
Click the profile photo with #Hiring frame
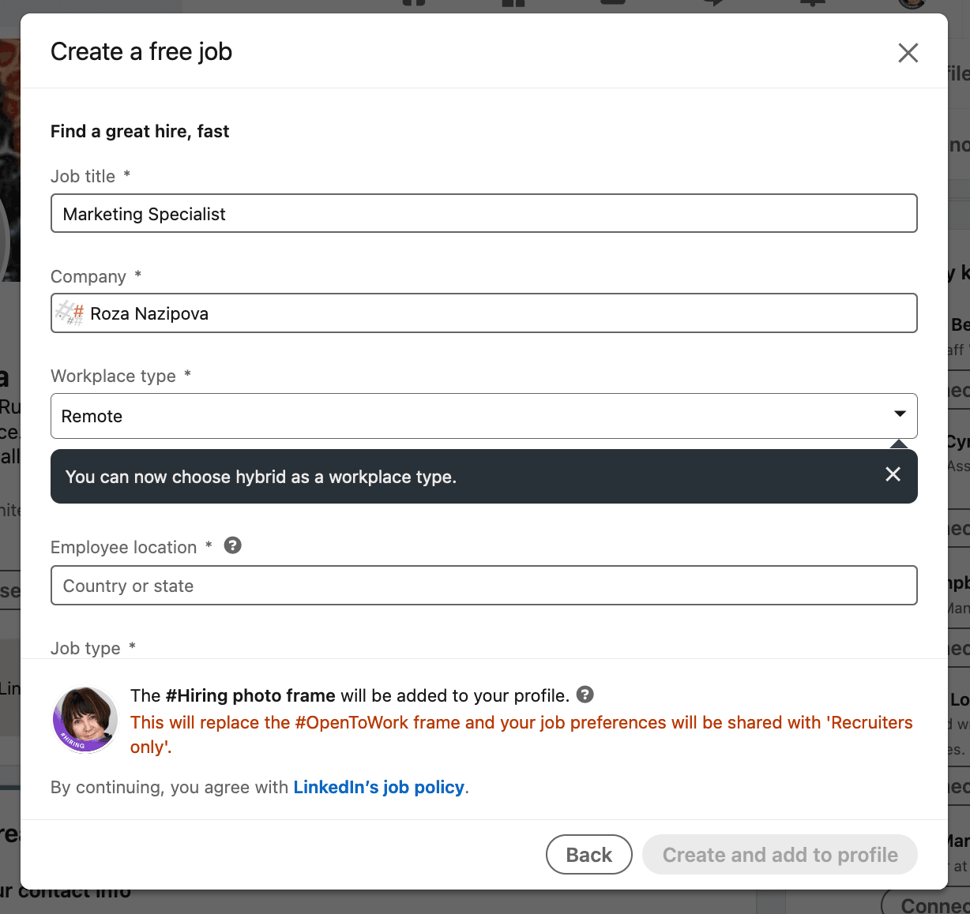click(85, 719)
